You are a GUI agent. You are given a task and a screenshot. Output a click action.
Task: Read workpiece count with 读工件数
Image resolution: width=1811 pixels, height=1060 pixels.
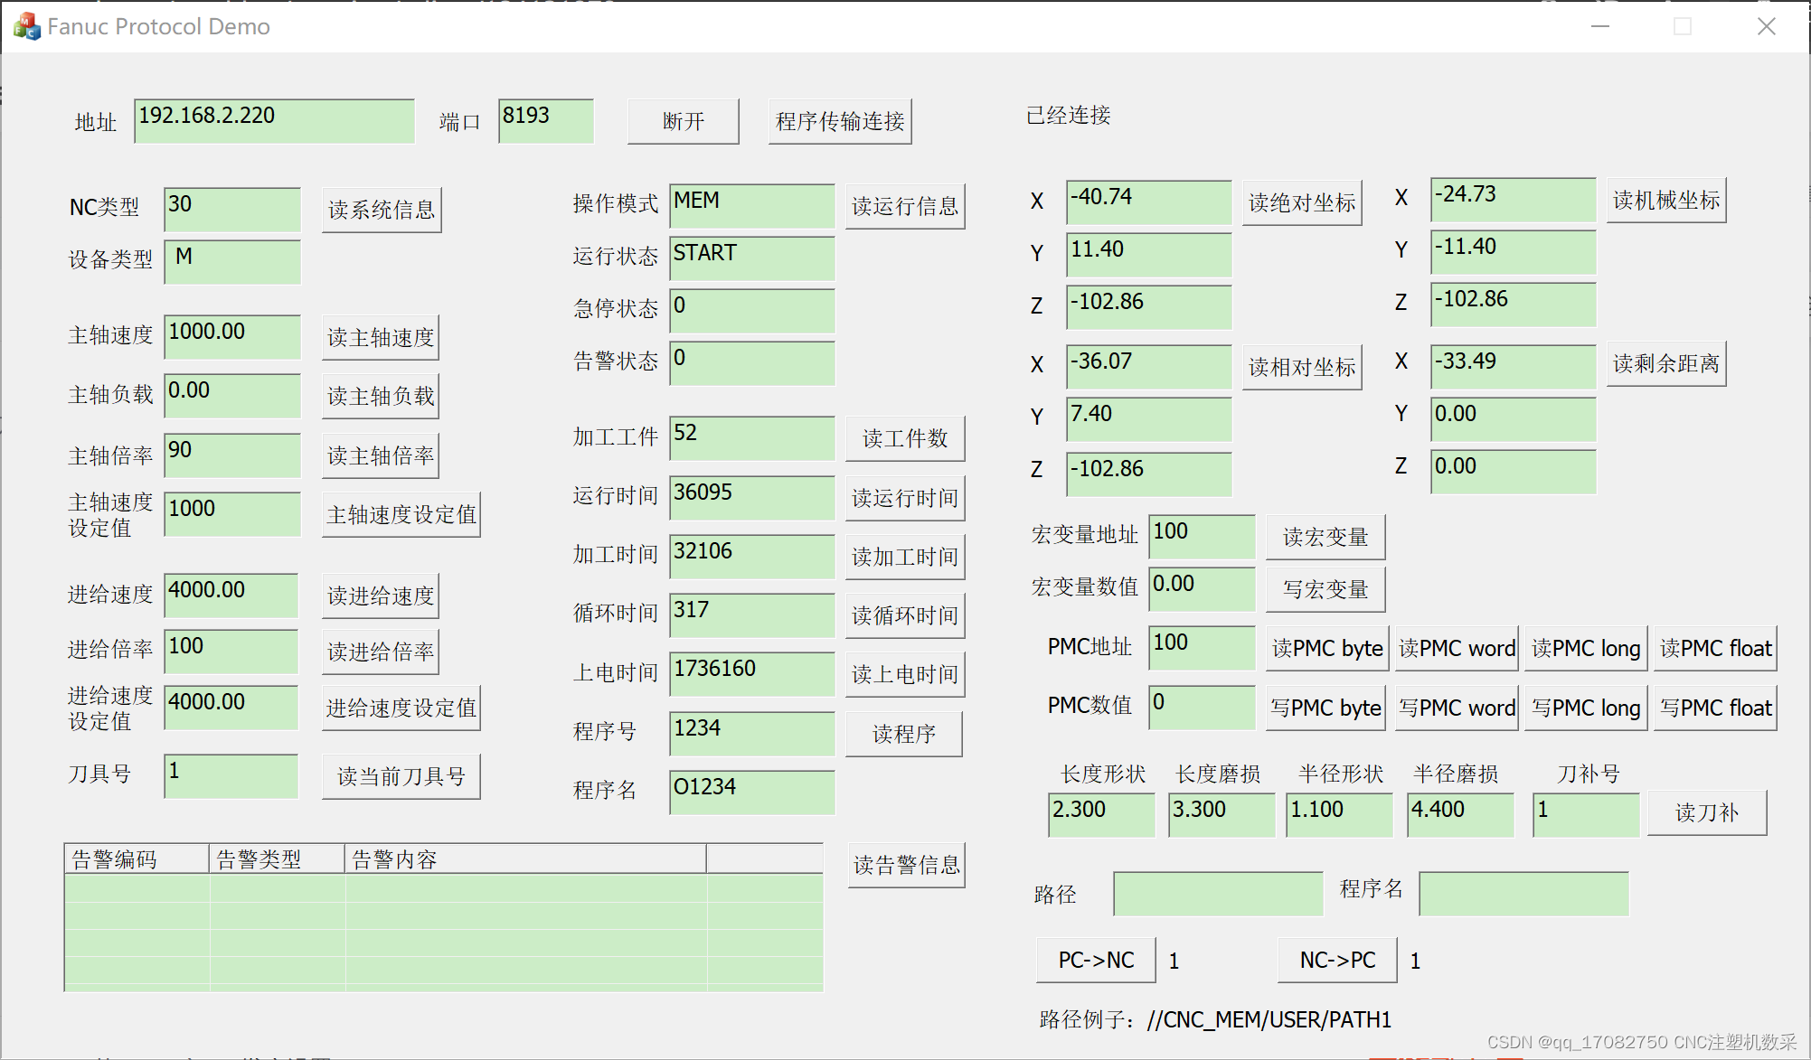904,437
